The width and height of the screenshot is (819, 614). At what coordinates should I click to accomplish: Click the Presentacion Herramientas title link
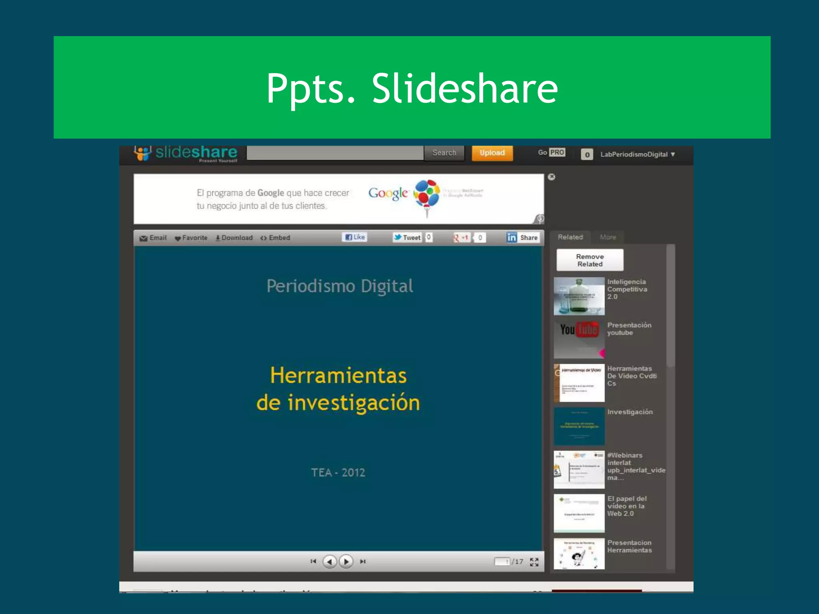click(x=629, y=546)
